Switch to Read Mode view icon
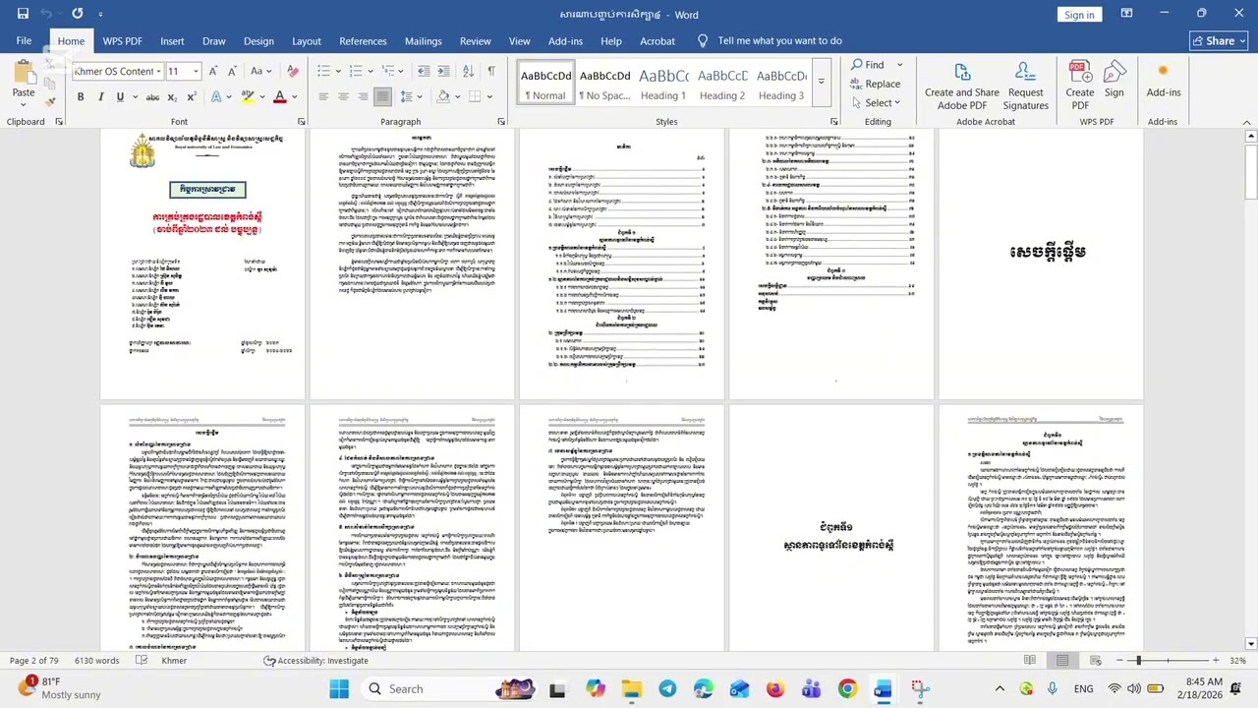The width and height of the screenshot is (1258, 708). [1029, 661]
